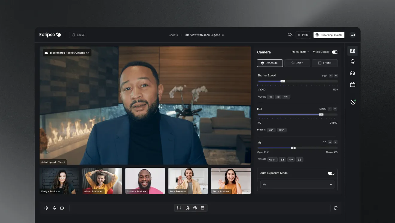Select the ISO preset 1250
The image size is (395, 223).
click(x=281, y=130)
